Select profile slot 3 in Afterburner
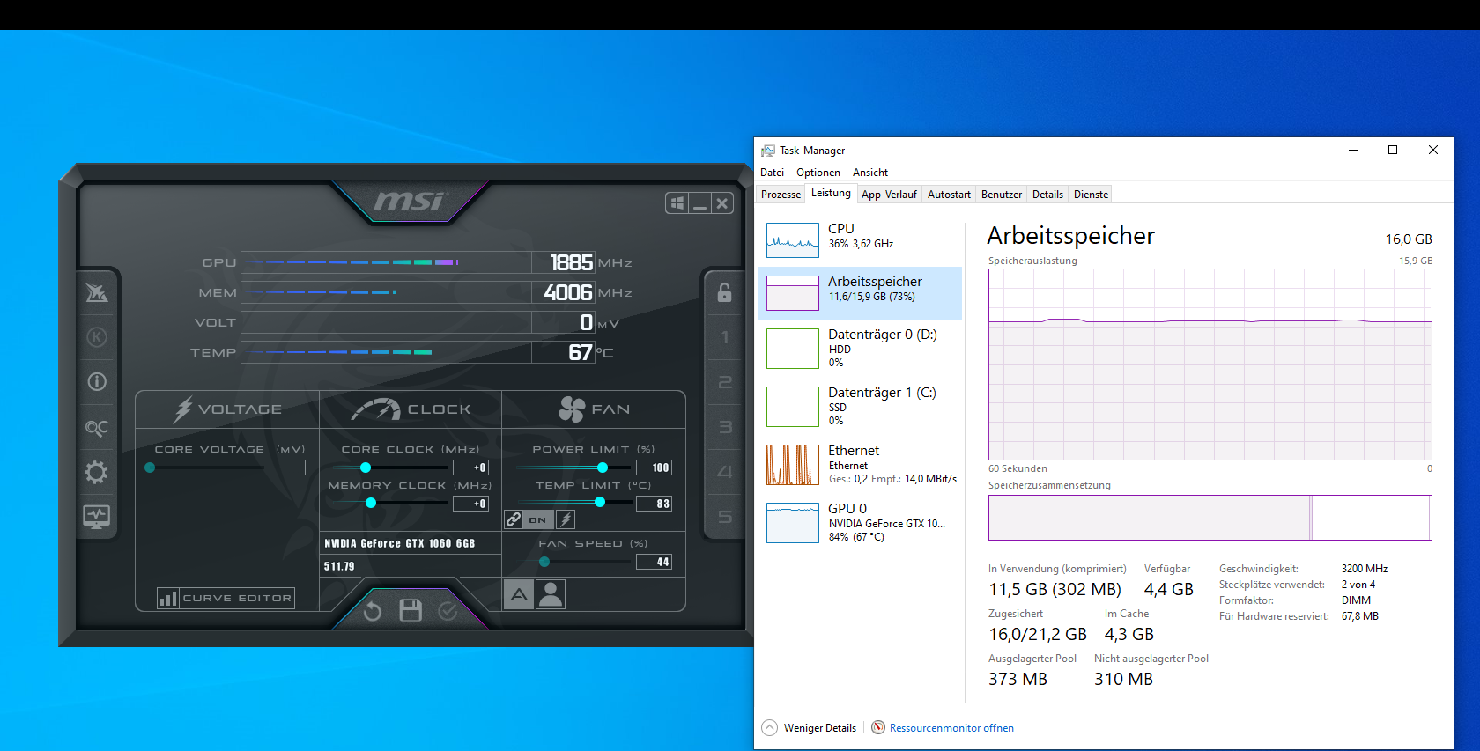The height and width of the screenshot is (751, 1480). tap(724, 427)
